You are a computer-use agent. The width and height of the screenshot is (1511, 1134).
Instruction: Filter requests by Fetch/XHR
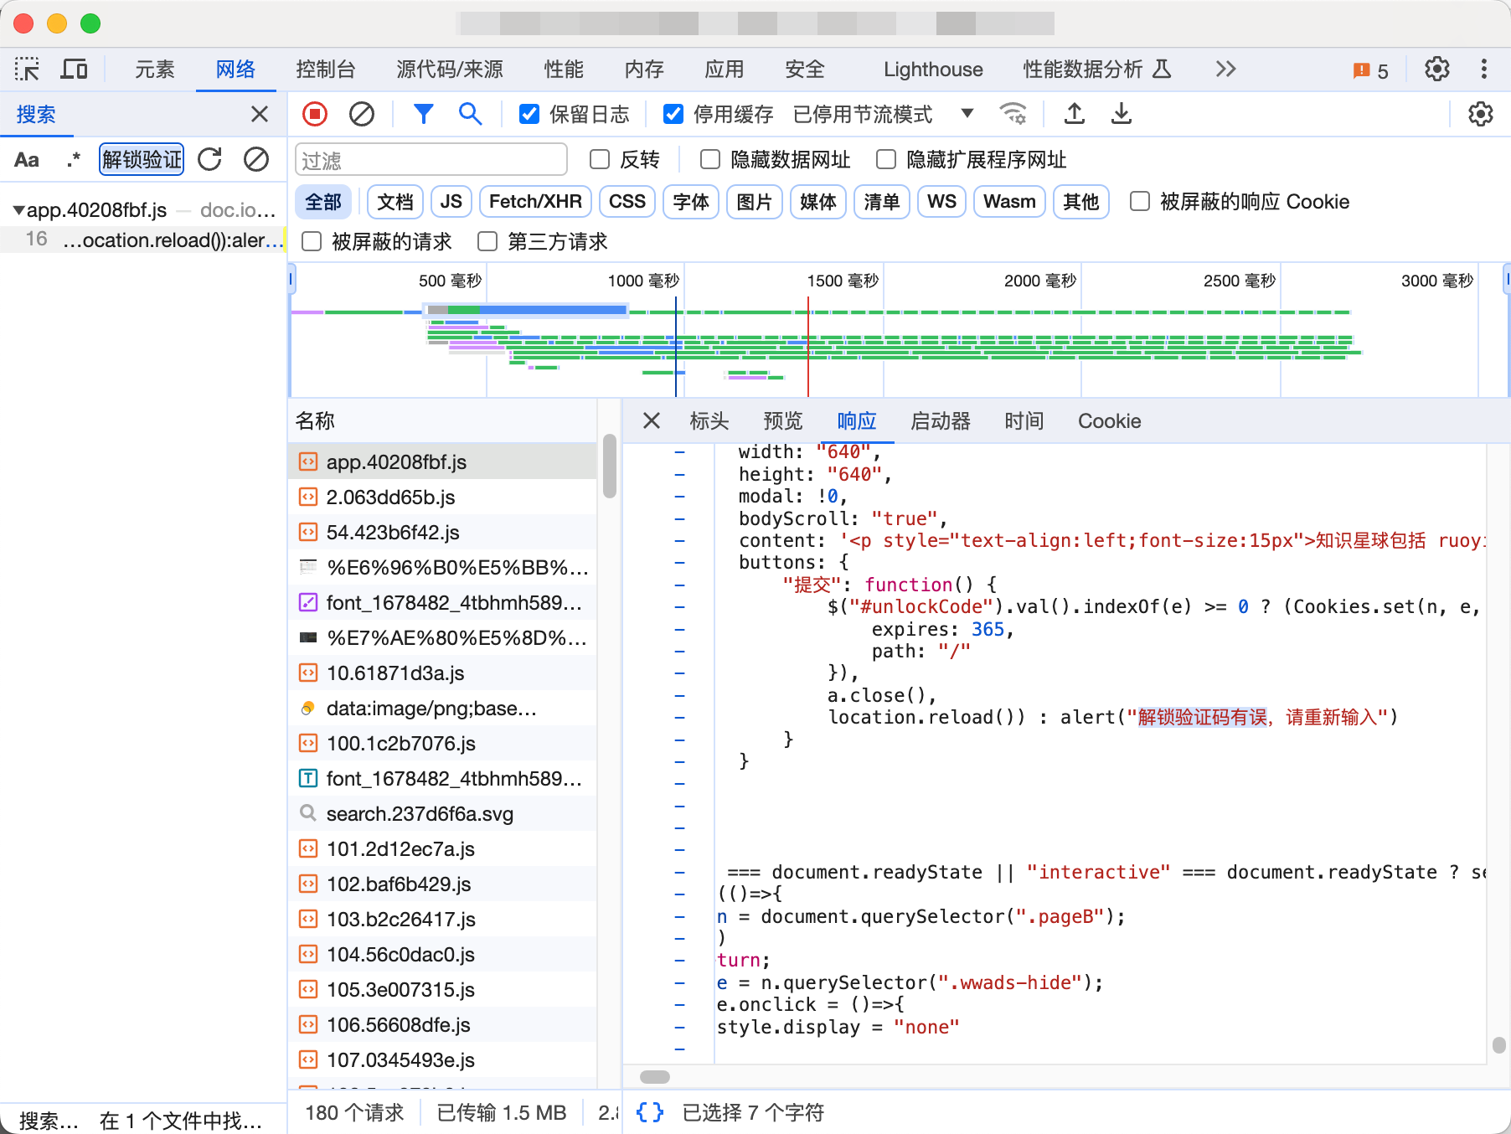point(535,202)
